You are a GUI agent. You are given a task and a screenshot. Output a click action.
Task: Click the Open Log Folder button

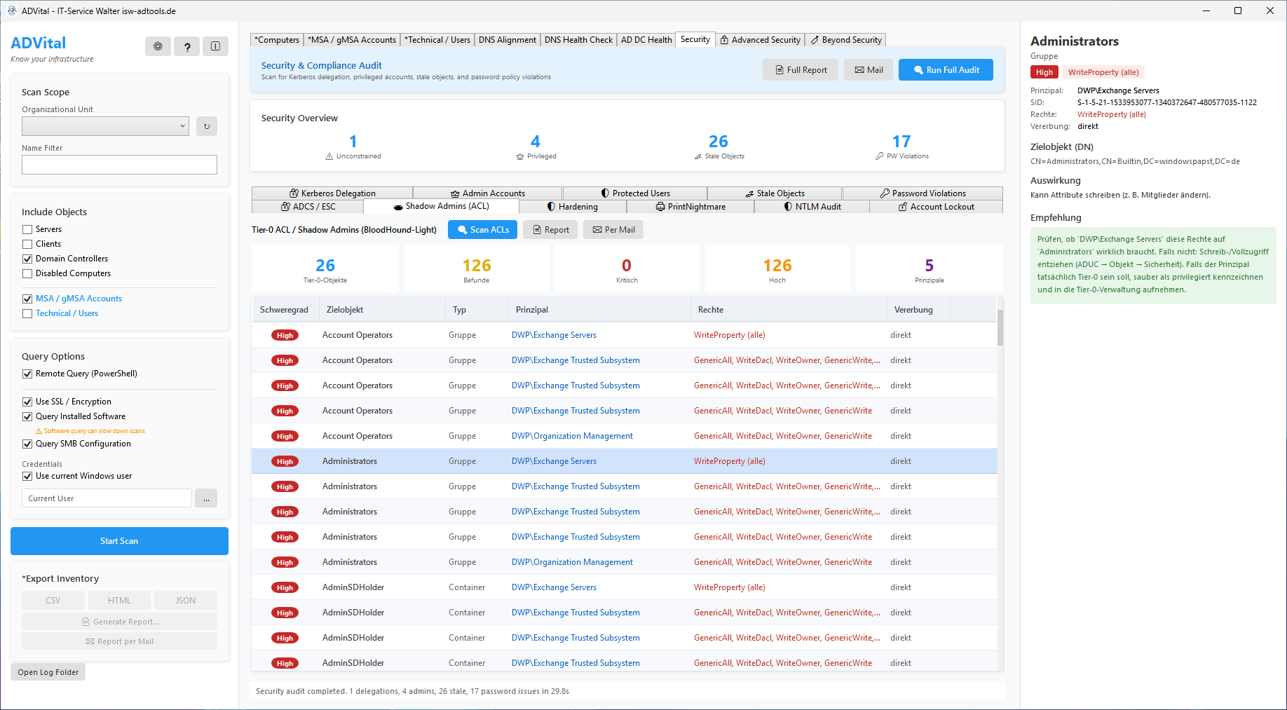click(48, 672)
